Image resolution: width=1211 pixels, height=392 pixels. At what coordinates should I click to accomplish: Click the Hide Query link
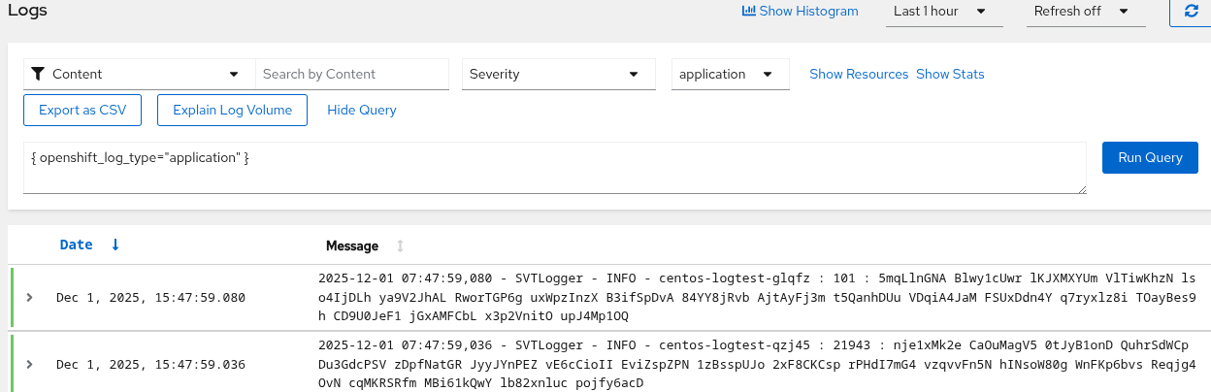[x=362, y=110]
